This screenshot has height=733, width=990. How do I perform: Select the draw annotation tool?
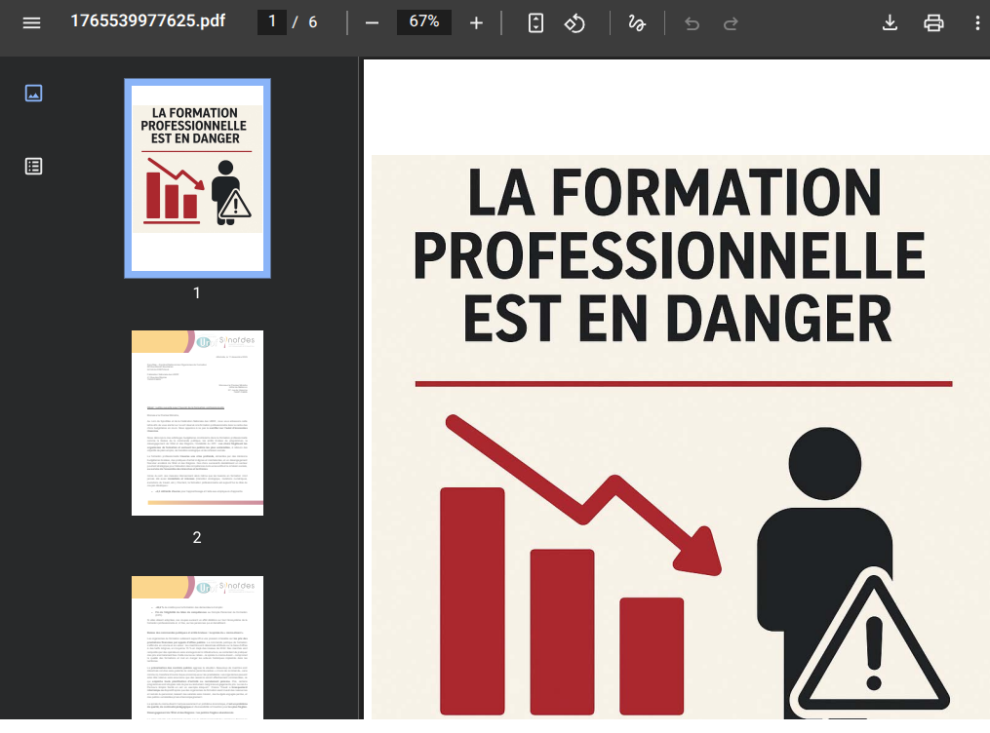point(637,22)
